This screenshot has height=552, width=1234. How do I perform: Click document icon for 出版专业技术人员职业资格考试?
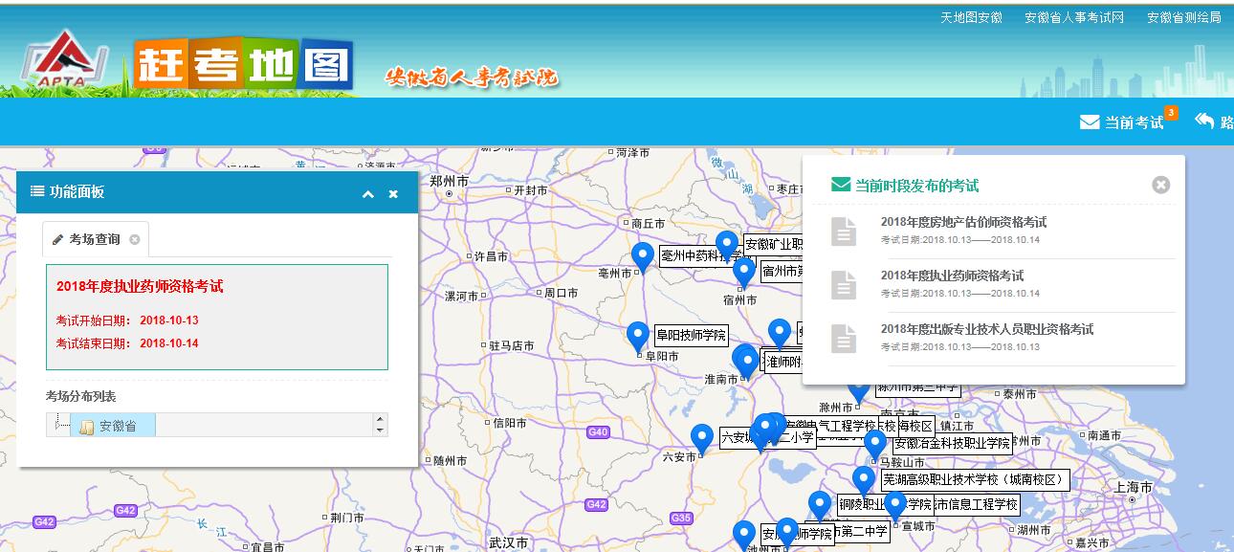point(844,338)
